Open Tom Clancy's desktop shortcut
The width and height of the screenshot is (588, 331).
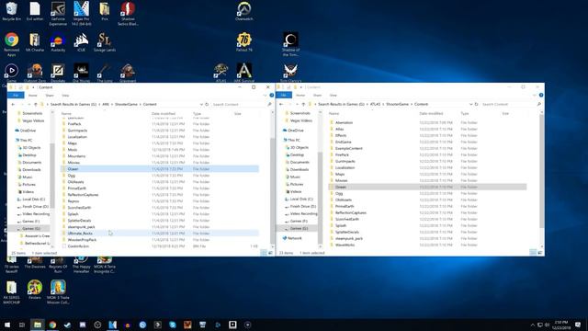290,73
